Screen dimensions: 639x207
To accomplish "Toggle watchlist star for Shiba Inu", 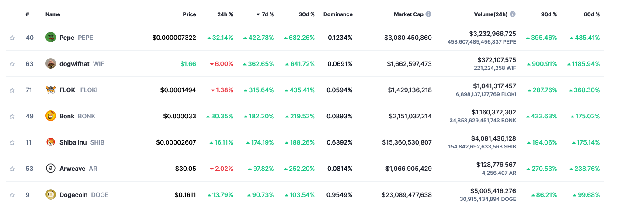I will 12,143.
